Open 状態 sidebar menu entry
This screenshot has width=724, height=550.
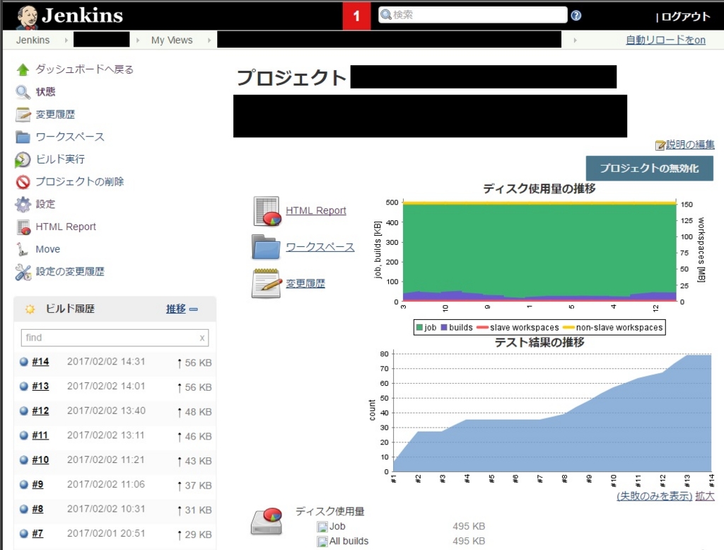tap(45, 92)
